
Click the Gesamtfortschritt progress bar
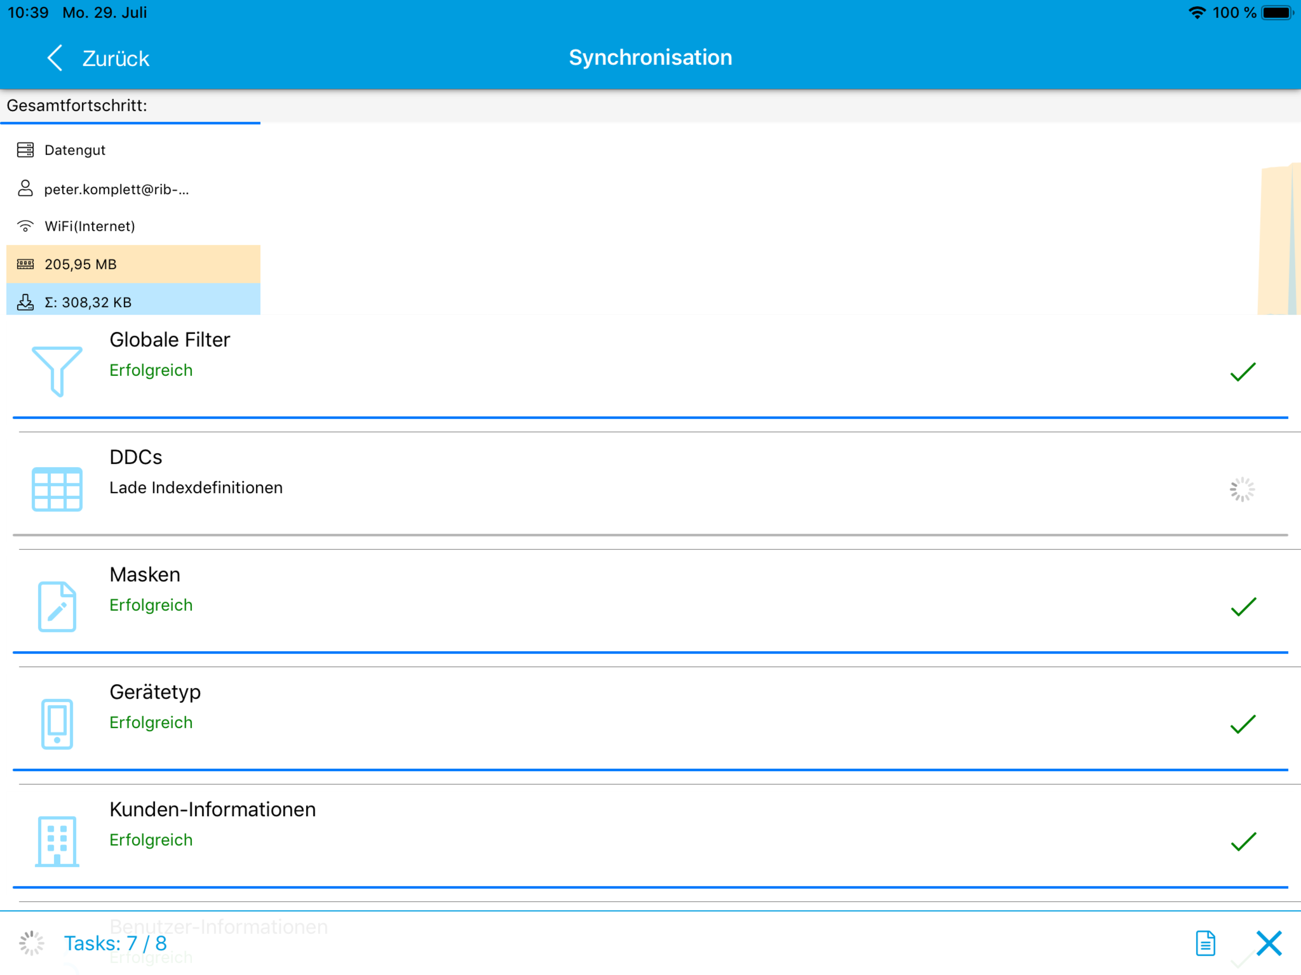(130, 123)
